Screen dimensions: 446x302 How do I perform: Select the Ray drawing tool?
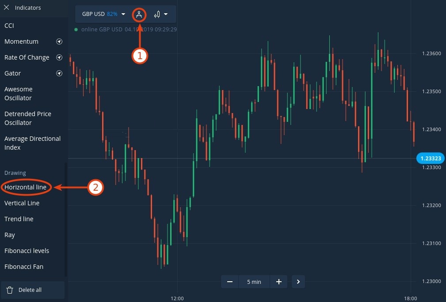[9, 235]
